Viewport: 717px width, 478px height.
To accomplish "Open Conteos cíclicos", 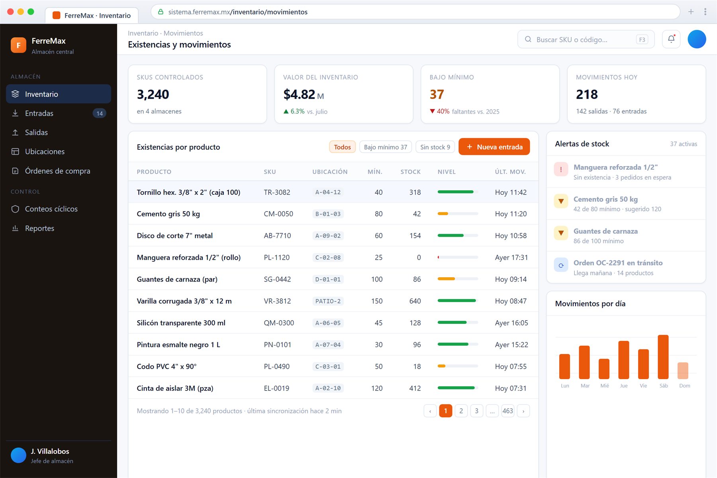I will pos(59,209).
